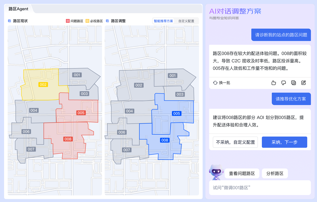Click the AI robot assistant avatar
The width and height of the screenshot is (317, 202).
pos(216,172)
